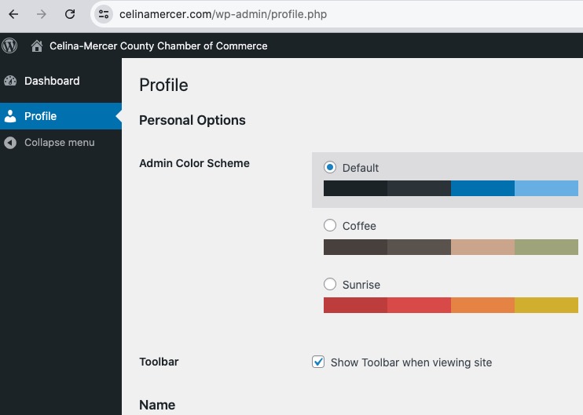This screenshot has width=583, height=415.
Task: Click the Profile user icon in sidebar
Action: pos(10,116)
